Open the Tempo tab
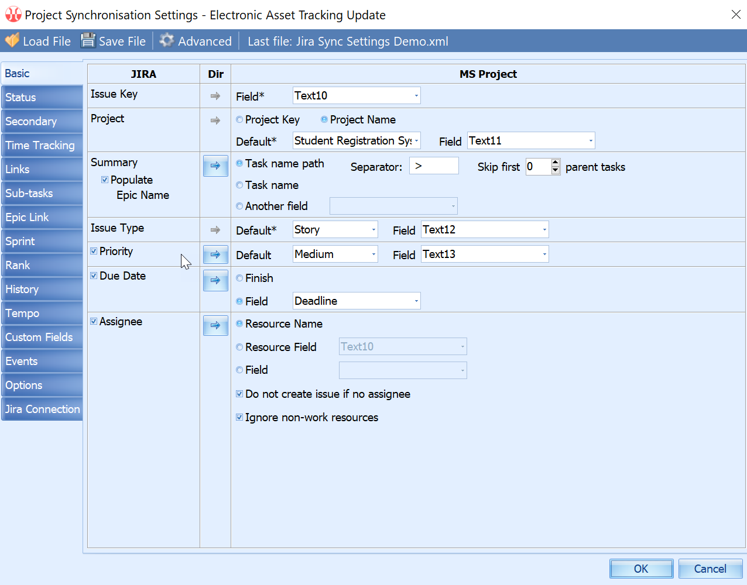Screen dimensions: 747x585 (42, 313)
